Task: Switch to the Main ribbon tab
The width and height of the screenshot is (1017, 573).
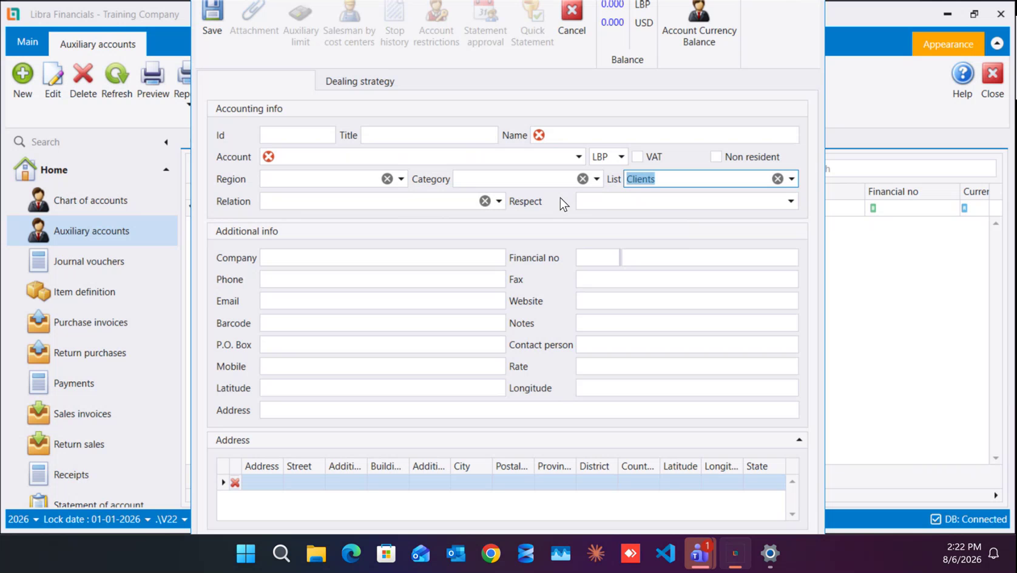Action: pyautogui.click(x=27, y=42)
